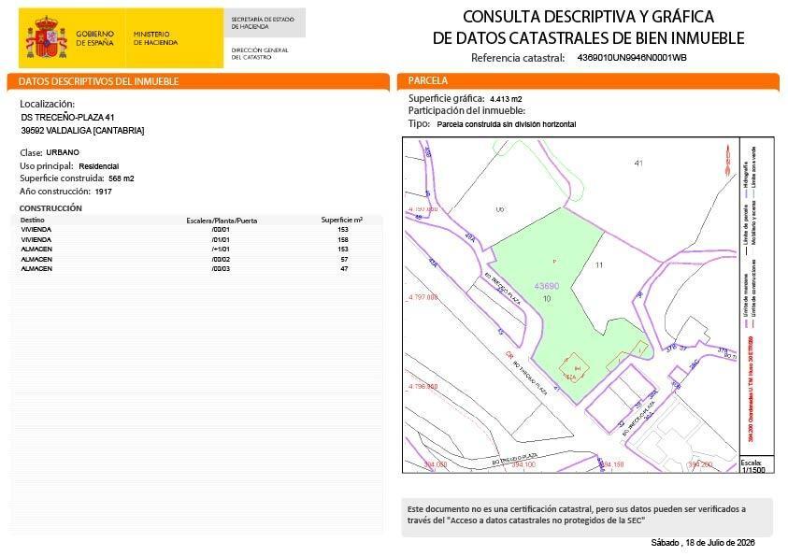
Task: Select the cadastral reference 4369010UN9946N0001WB
Action: coord(632,57)
